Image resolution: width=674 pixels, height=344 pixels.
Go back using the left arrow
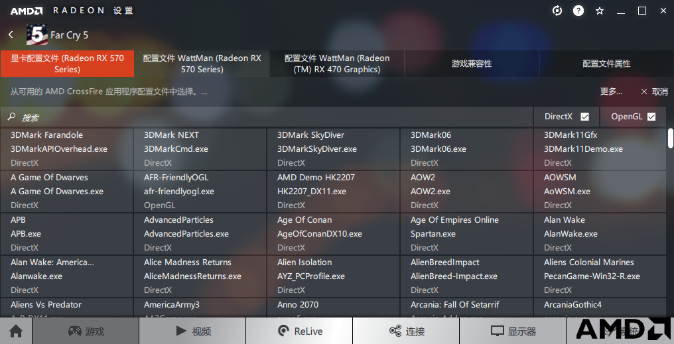[x=11, y=34]
